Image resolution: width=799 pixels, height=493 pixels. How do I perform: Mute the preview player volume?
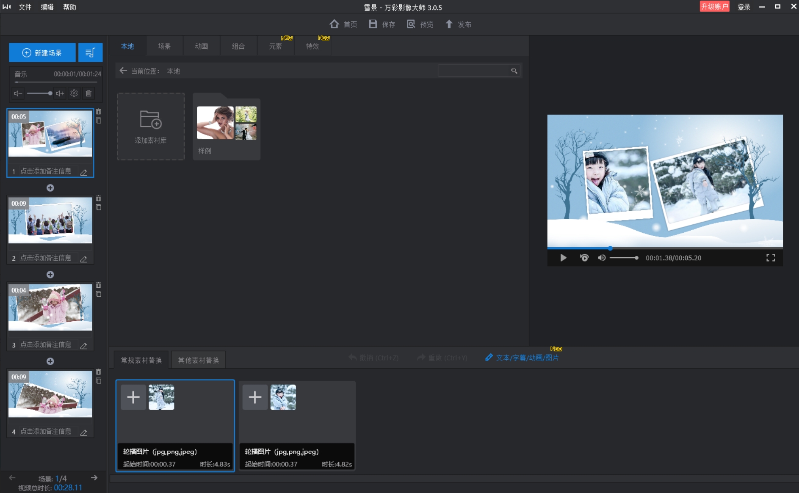point(602,258)
